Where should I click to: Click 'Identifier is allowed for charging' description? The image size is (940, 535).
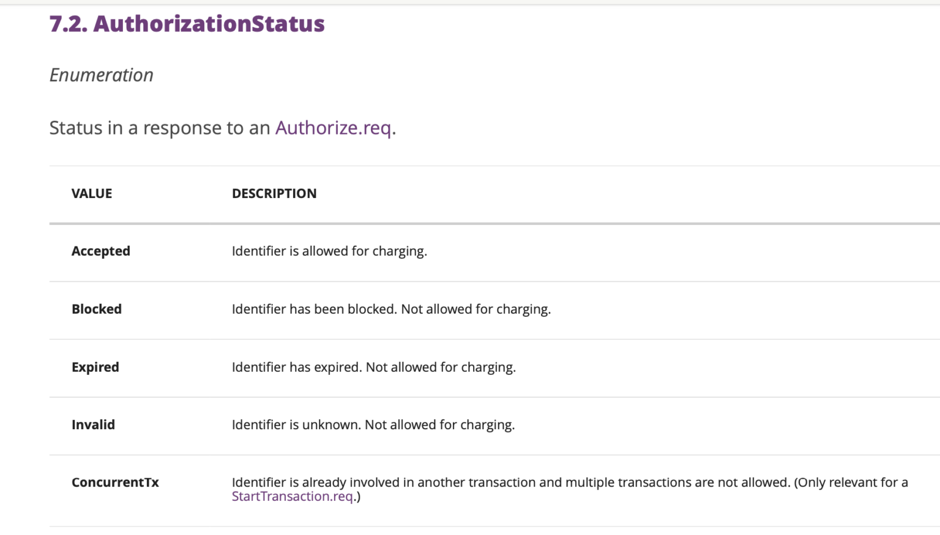[x=329, y=251]
